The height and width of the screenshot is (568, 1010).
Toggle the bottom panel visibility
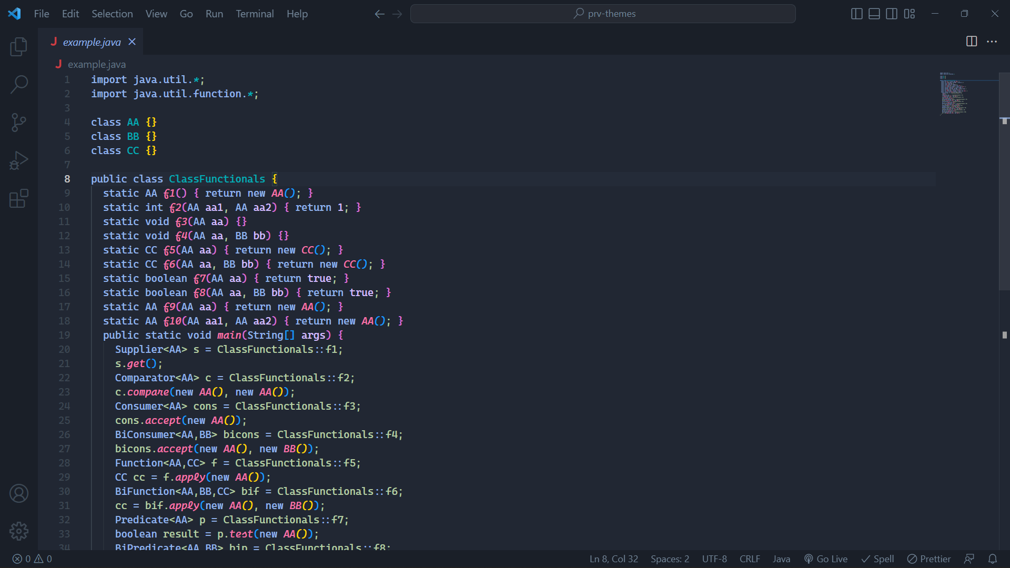click(874, 14)
